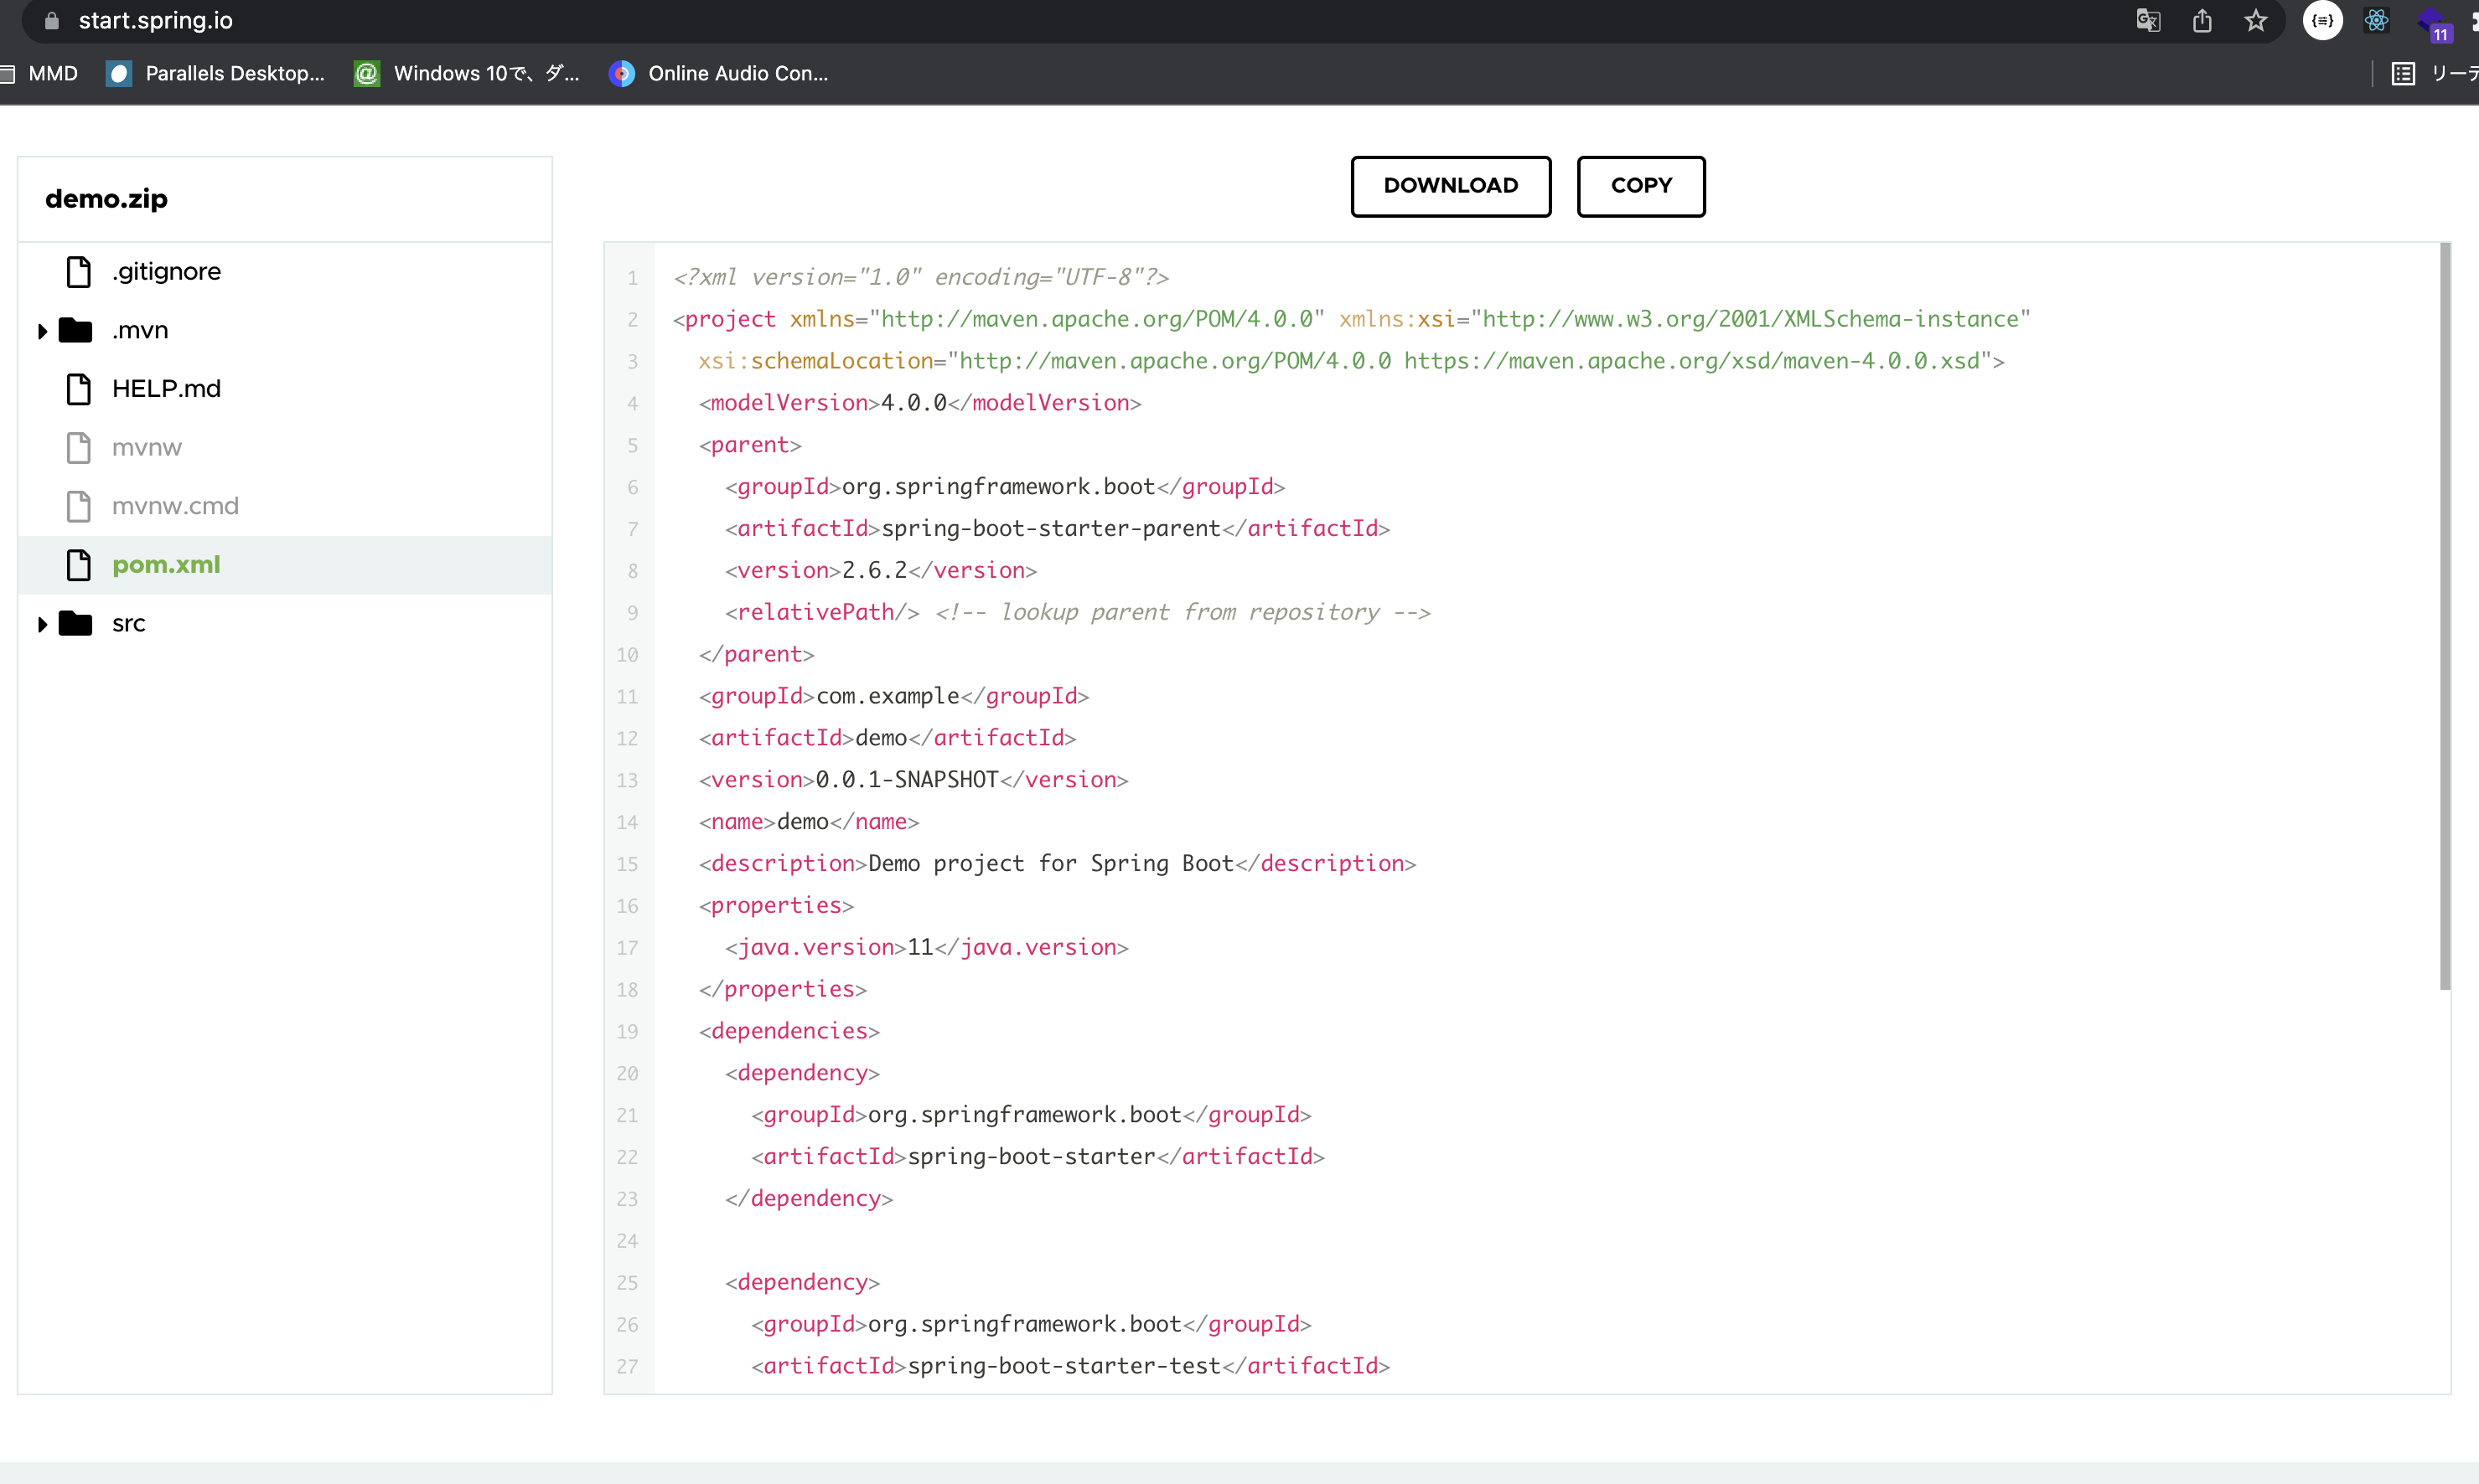Click the COPY button
The width and height of the screenshot is (2479, 1484).
(1639, 186)
